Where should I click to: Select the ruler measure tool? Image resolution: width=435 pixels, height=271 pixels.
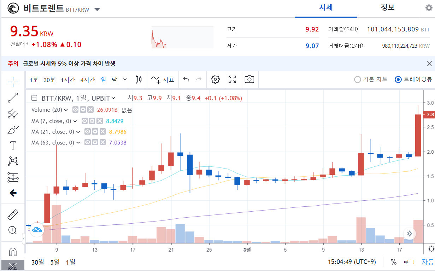coord(13,214)
